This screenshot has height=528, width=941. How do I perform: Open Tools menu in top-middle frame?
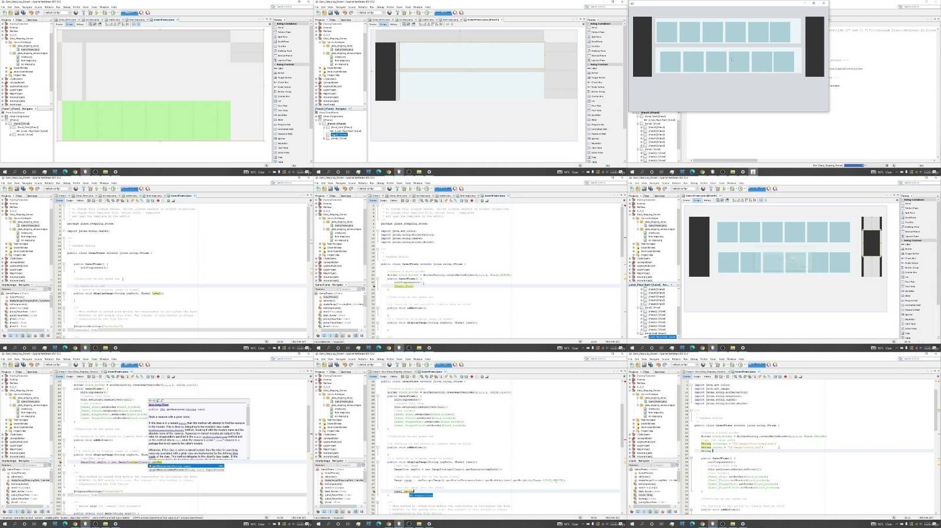tap(408, 8)
